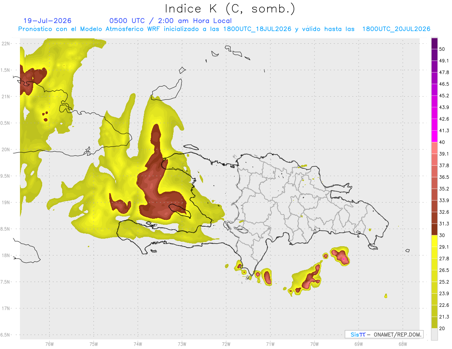The height and width of the screenshot is (349, 452).
Task: Click the longitude label "71W"
Action: pyautogui.click(x=270, y=344)
